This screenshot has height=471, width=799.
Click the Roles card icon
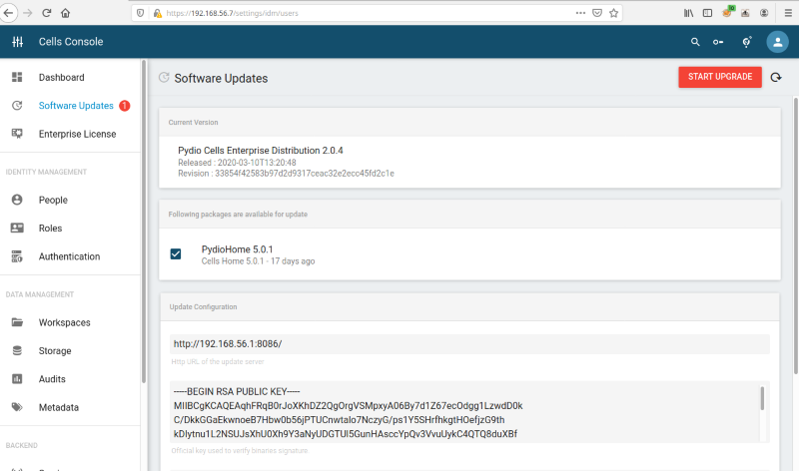click(17, 228)
